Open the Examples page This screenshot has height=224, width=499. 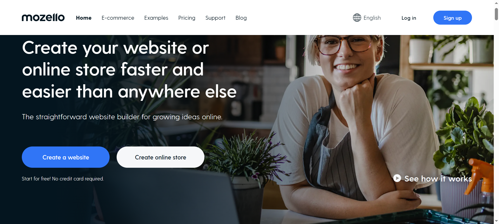(156, 18)
